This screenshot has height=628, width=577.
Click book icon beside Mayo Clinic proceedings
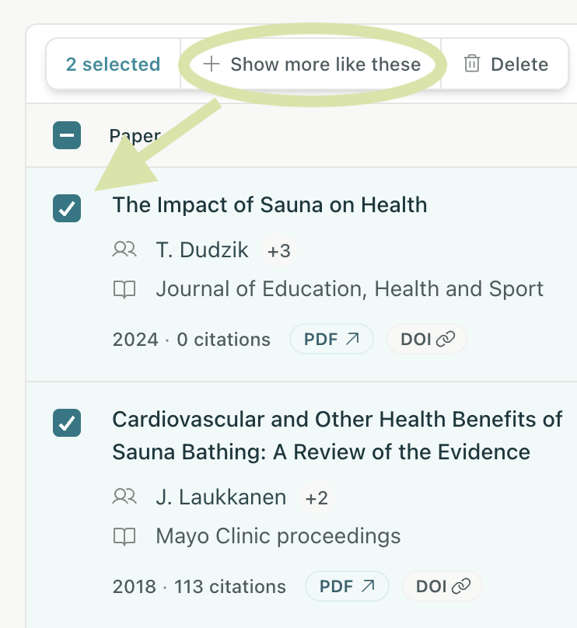(124, 537)
